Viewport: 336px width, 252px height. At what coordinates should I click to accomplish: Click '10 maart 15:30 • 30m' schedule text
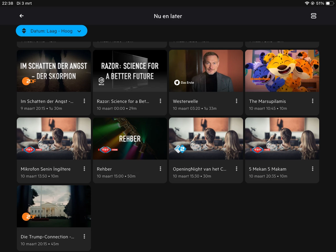pyautogui.click(x=192, y=176)
